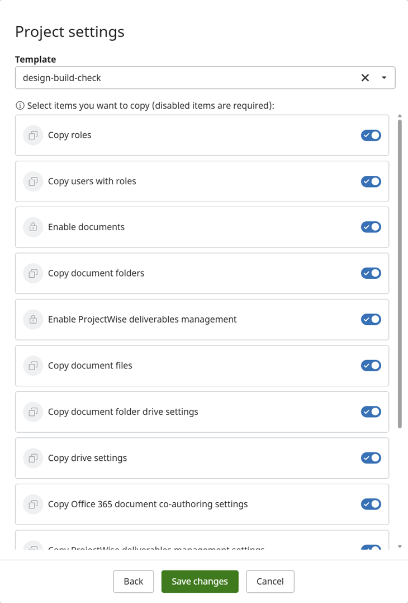
Task: Toggle the Copy document files switch
Action: (371, 366)
